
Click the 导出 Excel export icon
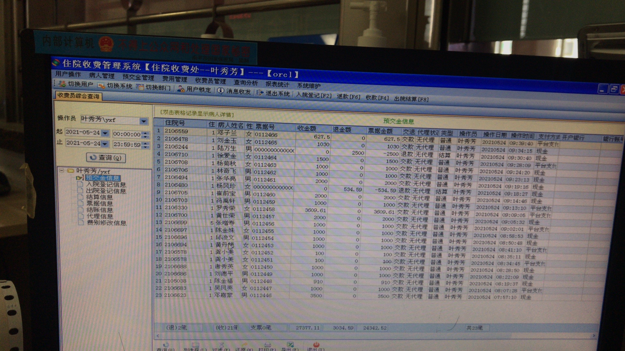point(290,344)
